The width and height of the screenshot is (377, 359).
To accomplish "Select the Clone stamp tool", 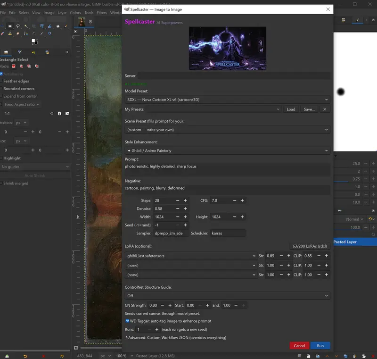I will click(10, 33).
